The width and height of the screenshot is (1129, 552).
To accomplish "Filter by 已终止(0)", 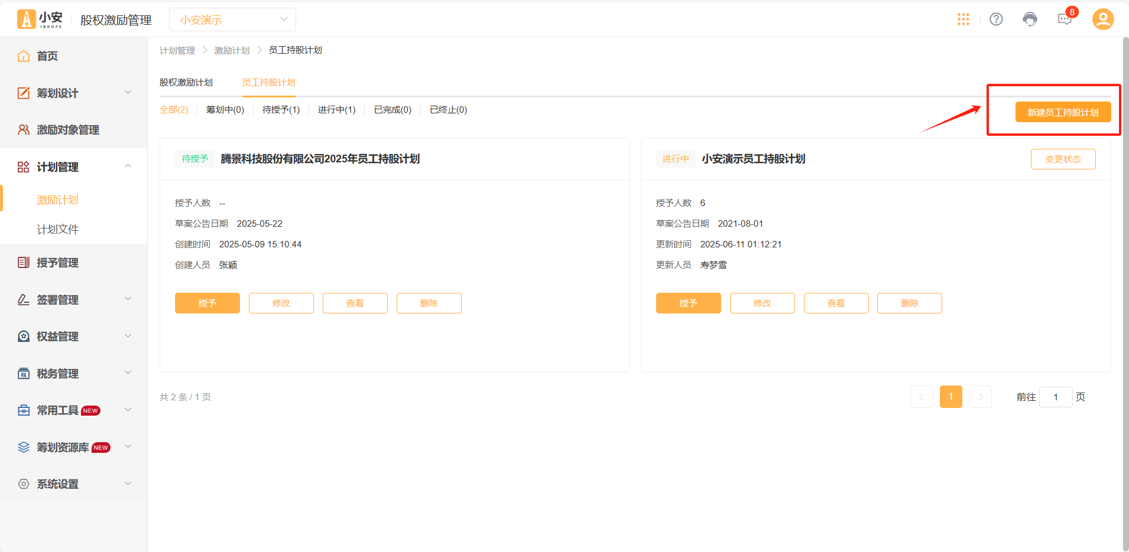I will coord(449,110).
